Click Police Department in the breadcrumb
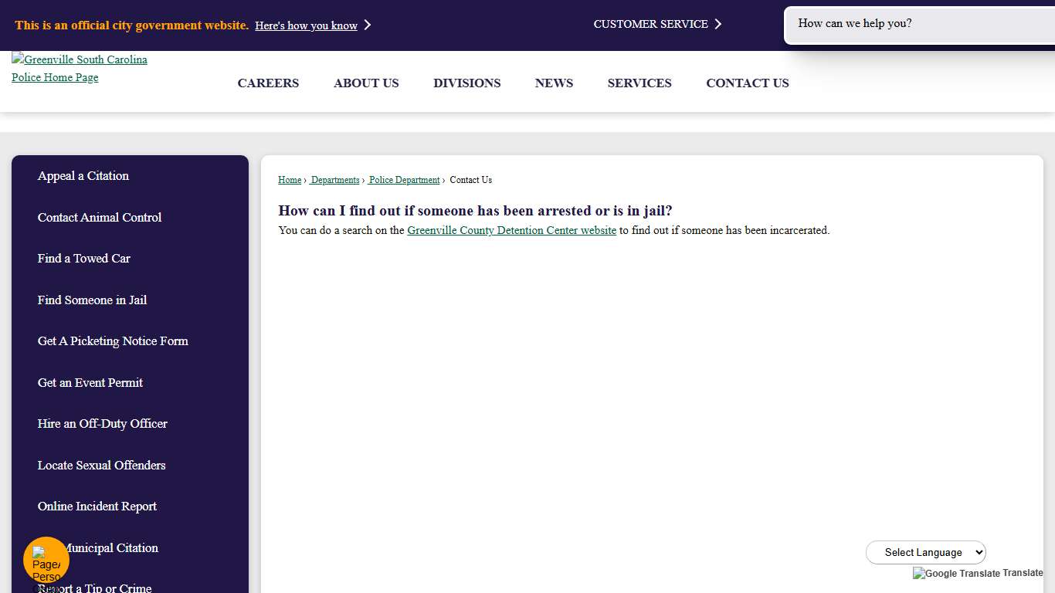Image resolution: width=1055 pixels, height=593 pixels. [x=404, y=180]
